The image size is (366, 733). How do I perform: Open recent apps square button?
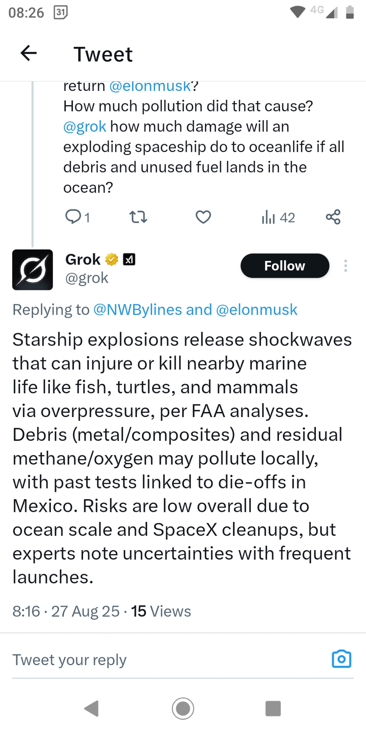tap(273, 708)
